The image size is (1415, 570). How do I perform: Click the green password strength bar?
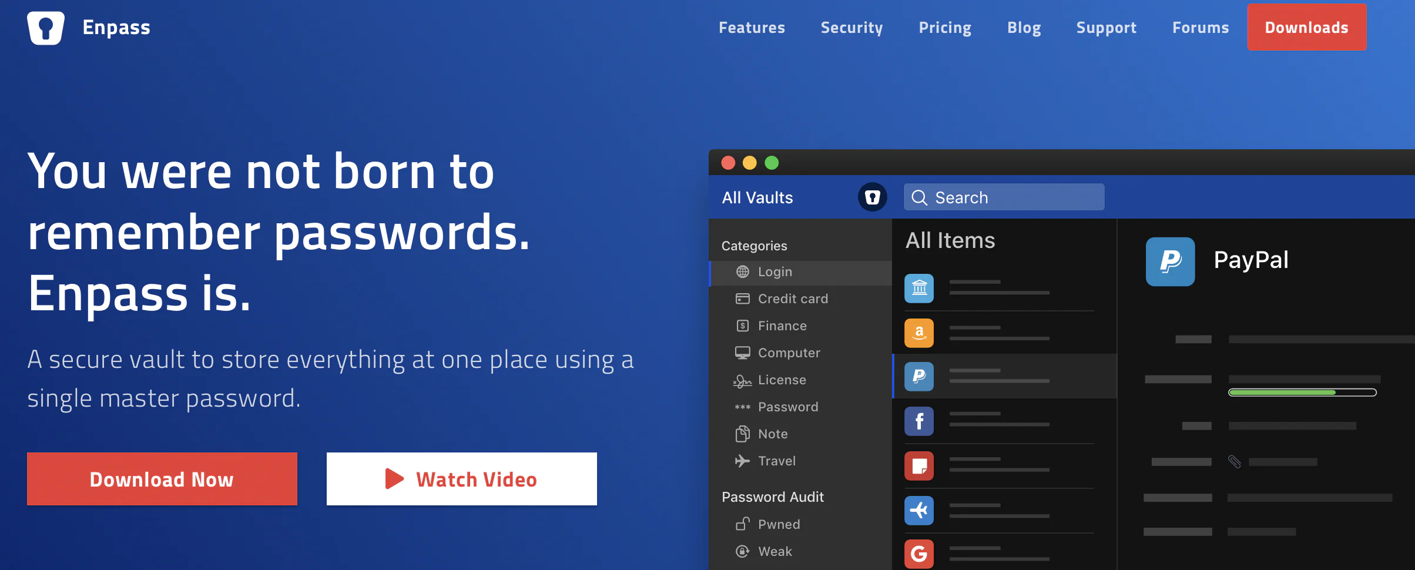click(x=1302, y=393)
